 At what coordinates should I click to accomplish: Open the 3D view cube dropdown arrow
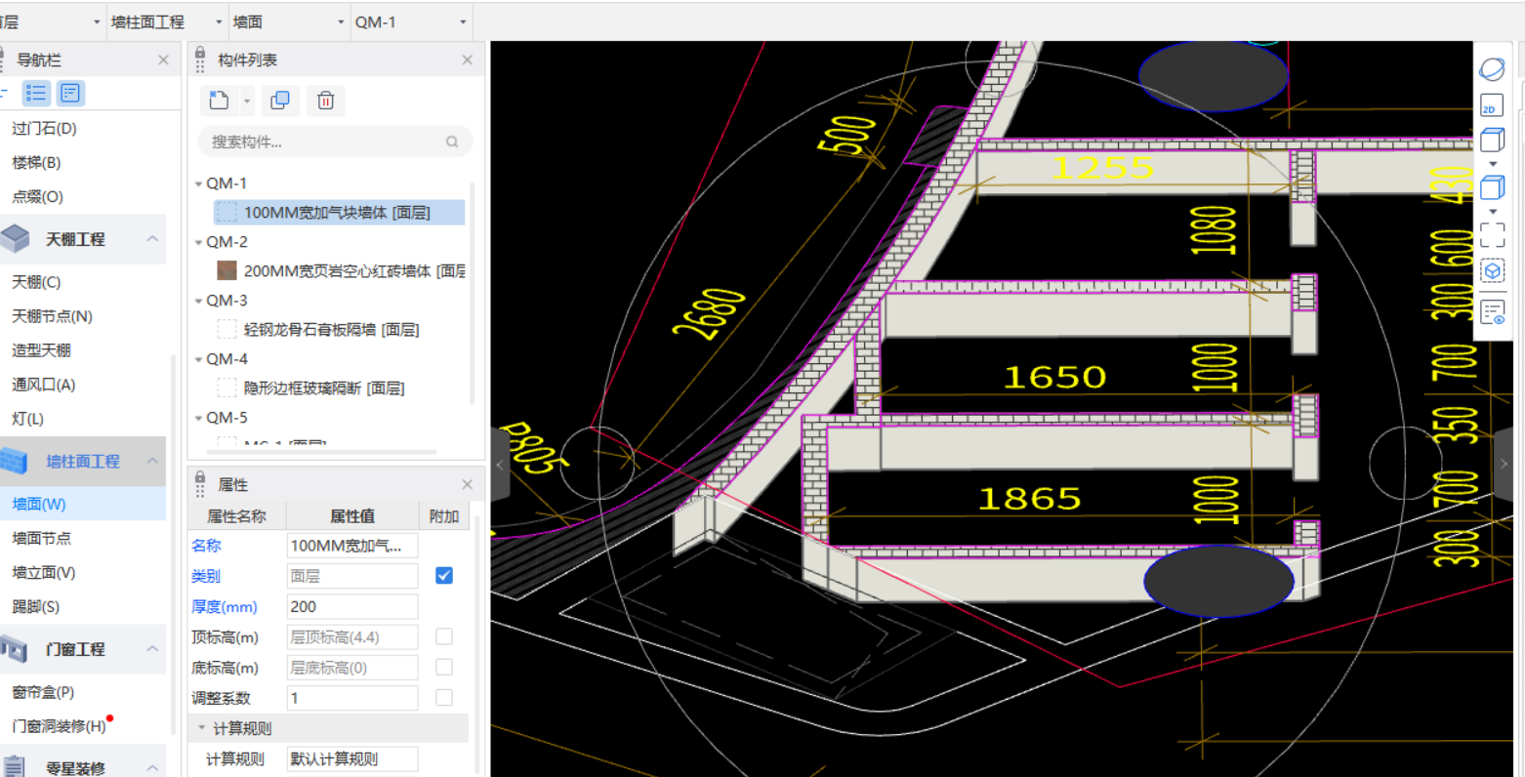click(1492, 164)
